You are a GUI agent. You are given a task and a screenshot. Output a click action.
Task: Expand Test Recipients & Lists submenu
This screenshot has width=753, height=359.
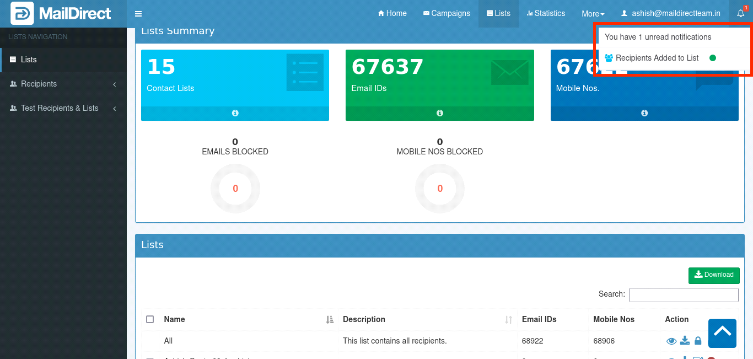point(63,108)
